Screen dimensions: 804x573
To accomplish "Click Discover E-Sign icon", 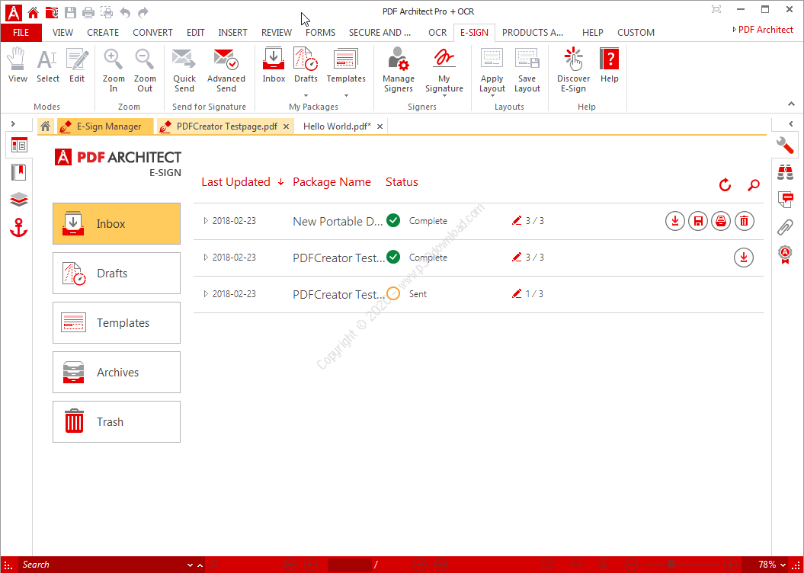I will click(573, 61).
